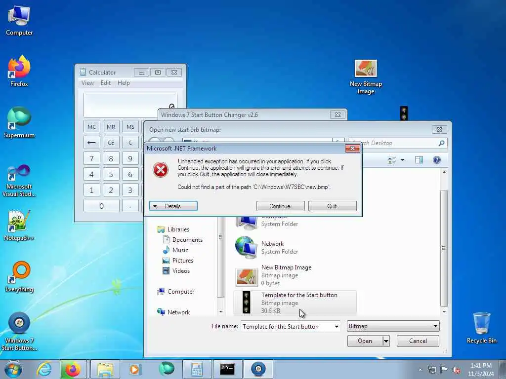Switch to Start Button Changer in the taskbar

(258, 369)
